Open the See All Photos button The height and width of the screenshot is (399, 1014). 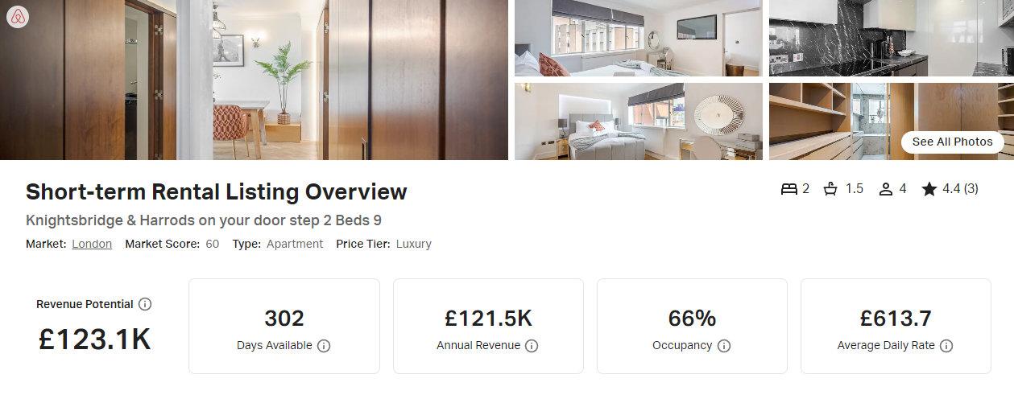coord(952,142)
